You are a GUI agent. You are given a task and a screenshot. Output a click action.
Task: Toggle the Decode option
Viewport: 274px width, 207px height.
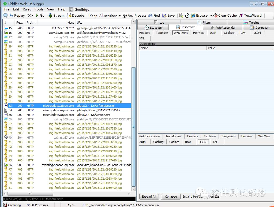pos(76,16)
